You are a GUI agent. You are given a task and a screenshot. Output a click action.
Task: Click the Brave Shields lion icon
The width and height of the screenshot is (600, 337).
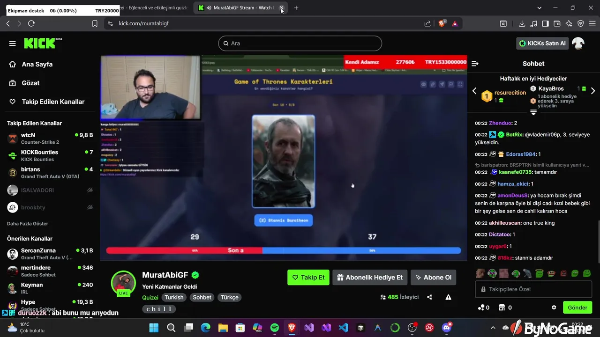pos(442,23)
